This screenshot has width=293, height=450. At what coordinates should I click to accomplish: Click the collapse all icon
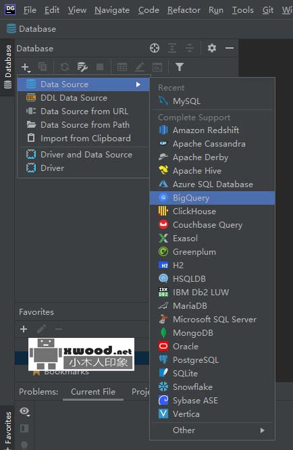tap(190, 48)
